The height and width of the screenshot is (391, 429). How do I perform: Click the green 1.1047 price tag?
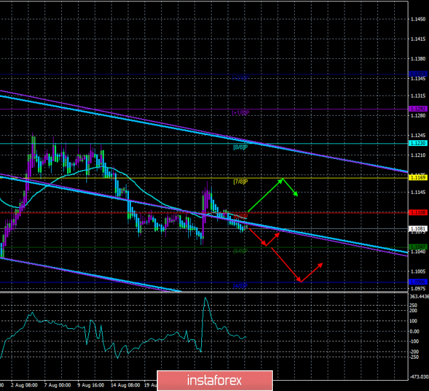(x=419, y=247)
